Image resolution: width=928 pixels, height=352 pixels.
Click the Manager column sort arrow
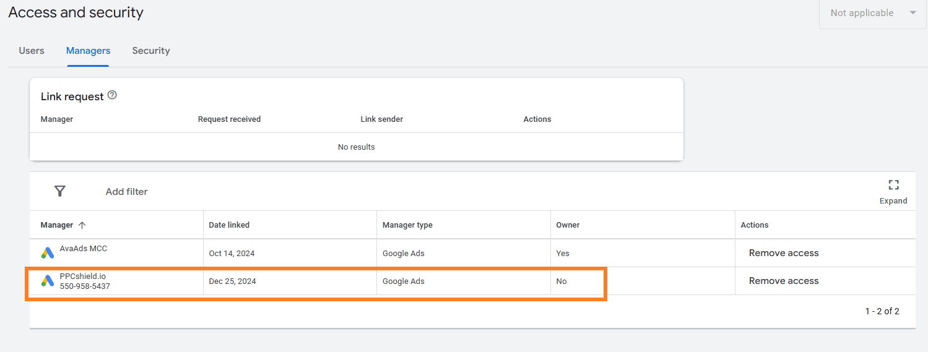point(82,225)
